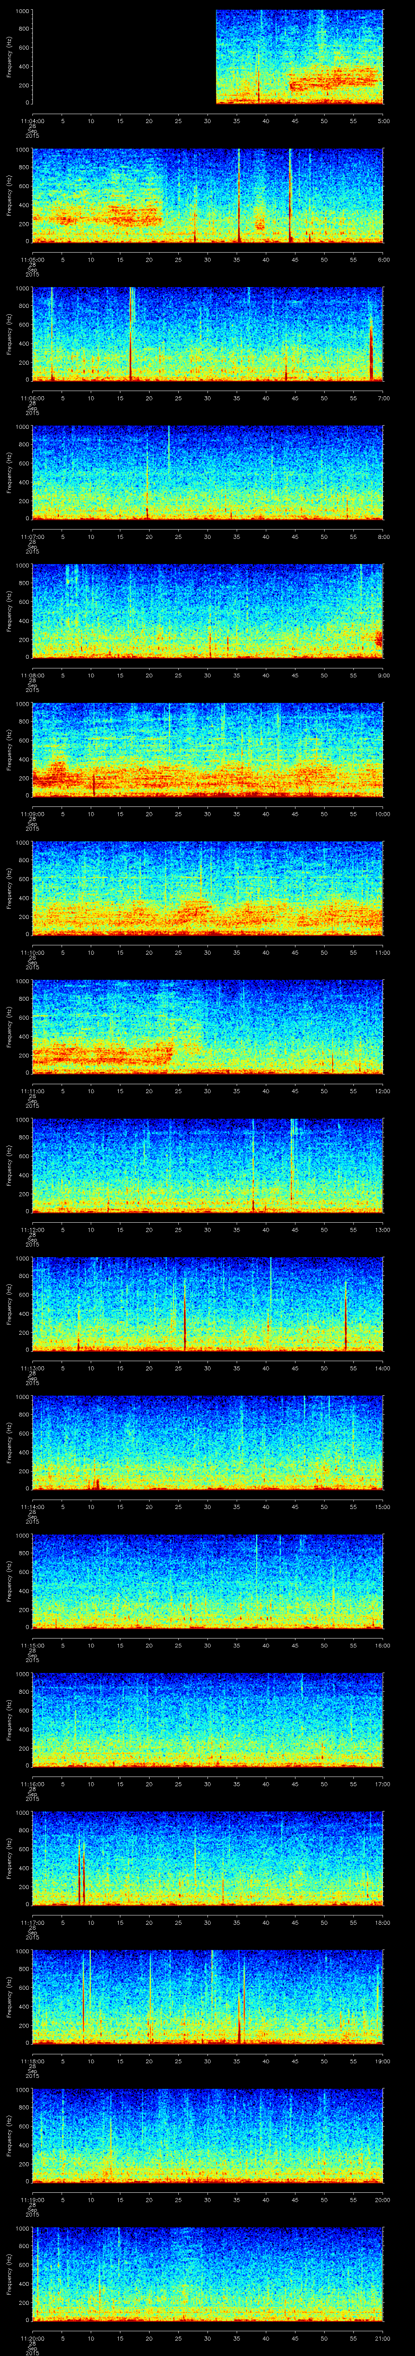Click the 7:00 end-of-axis time label
The image size is (415, 2356).
(x=383, y=398)
